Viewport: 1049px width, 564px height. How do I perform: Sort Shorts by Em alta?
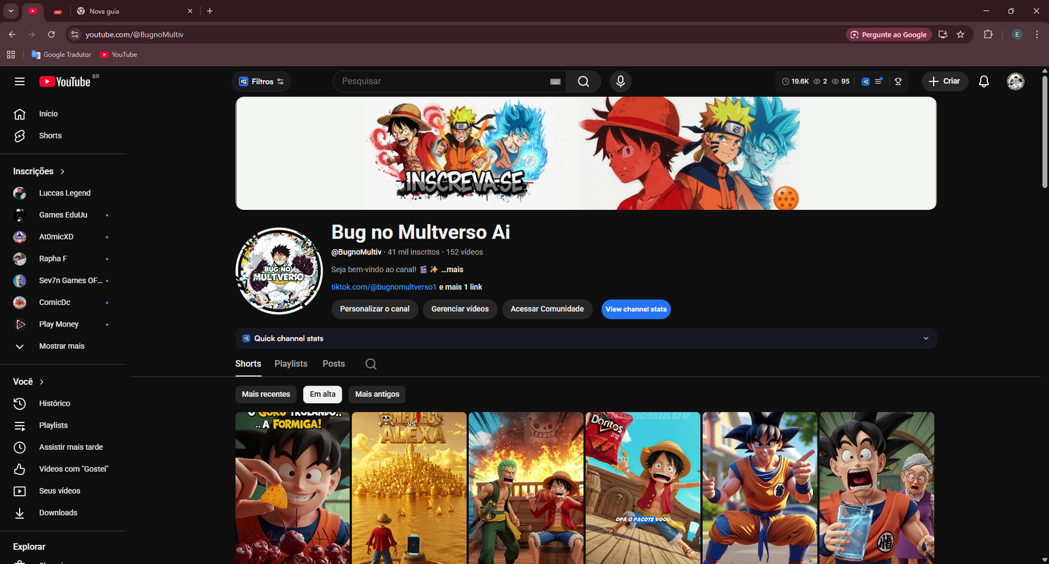(x=323, y=394)
